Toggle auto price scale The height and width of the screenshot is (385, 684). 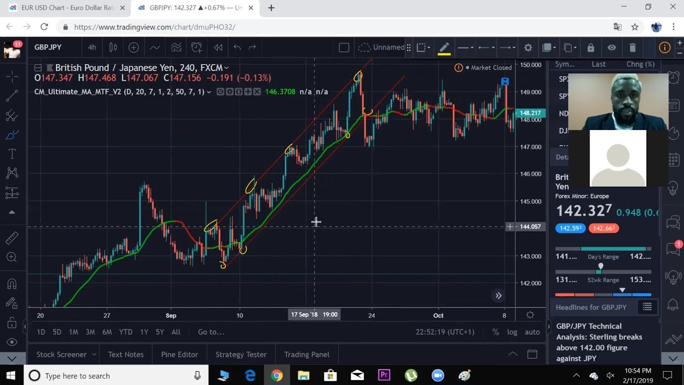click(532, 332)
